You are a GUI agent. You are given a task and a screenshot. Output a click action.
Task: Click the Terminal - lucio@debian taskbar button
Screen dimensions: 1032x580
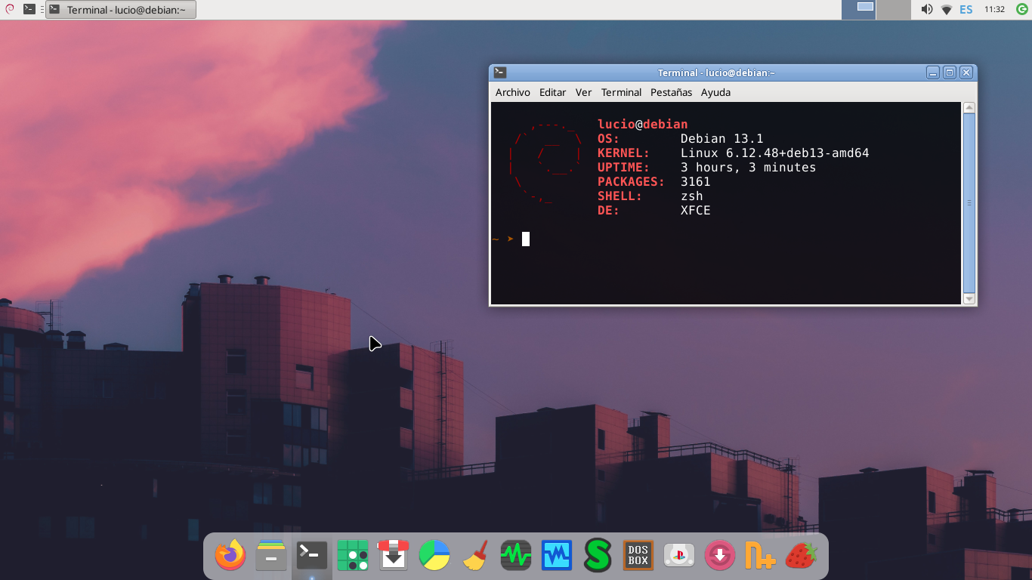(121, 9)
